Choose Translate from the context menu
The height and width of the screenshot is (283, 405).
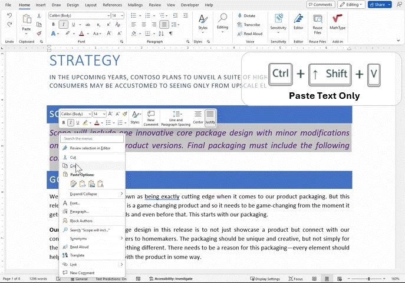pos(77,255)
